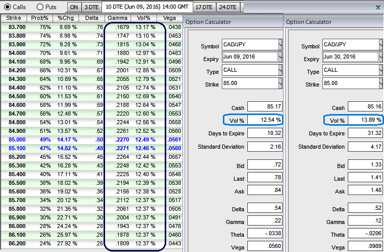
Task: Open the Expiry dropdown showing Jun 09, 2016
Action: click(280, 57)
